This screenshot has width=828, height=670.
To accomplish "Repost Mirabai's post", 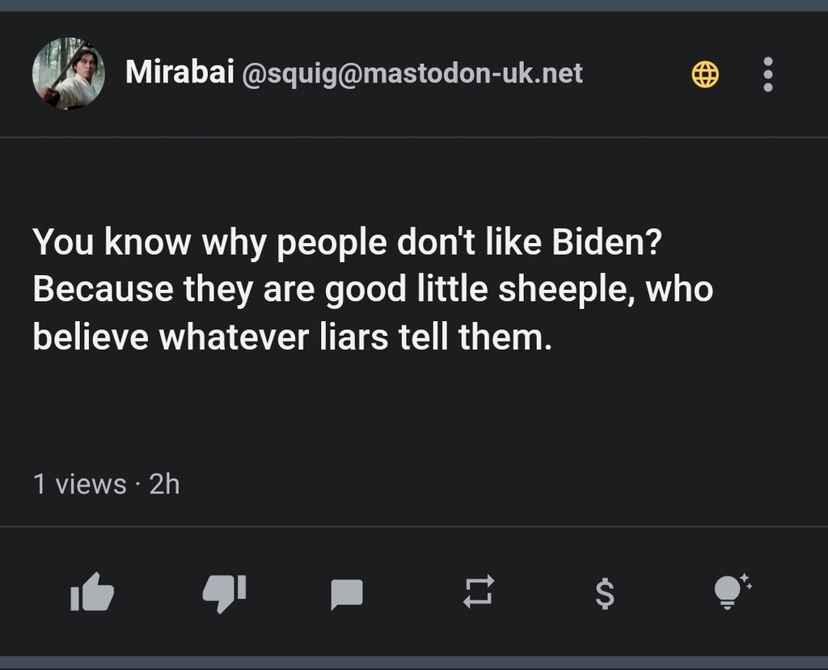I will 478,592.
